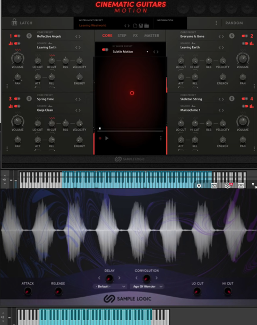Click core 4 step bars icon
Screen dimensions: 257x325
coord(251,106)
